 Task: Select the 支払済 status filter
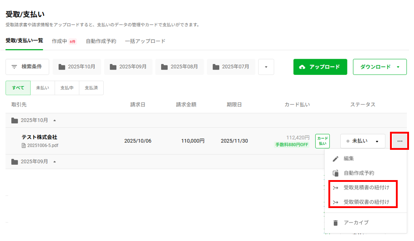pos(91,88)
